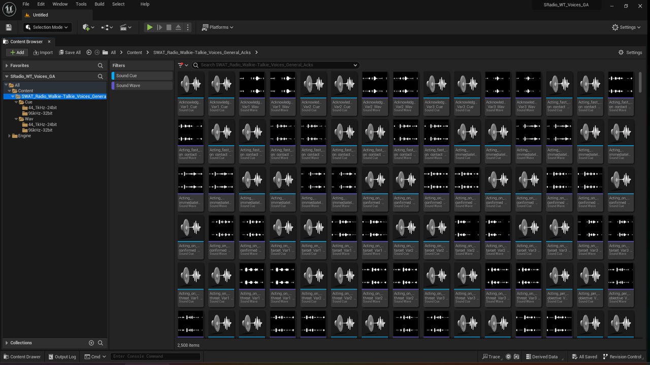Toggle the Sound Cue filter
This screenshot has height=365, width=650.
point(142,76)
